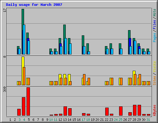Click the '309' y-axis value label
The image size is (158, 123).
5,89
